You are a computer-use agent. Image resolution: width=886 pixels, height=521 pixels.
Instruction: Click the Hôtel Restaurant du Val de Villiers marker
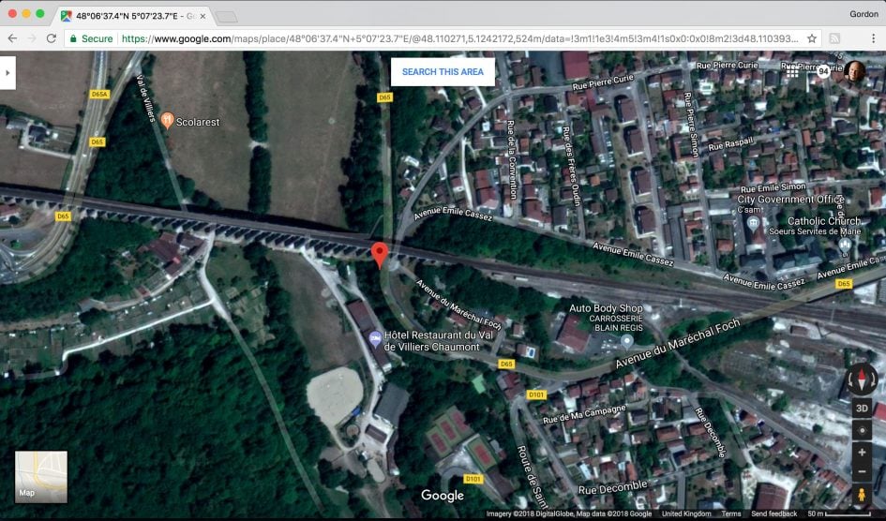(x=374, y=336)
